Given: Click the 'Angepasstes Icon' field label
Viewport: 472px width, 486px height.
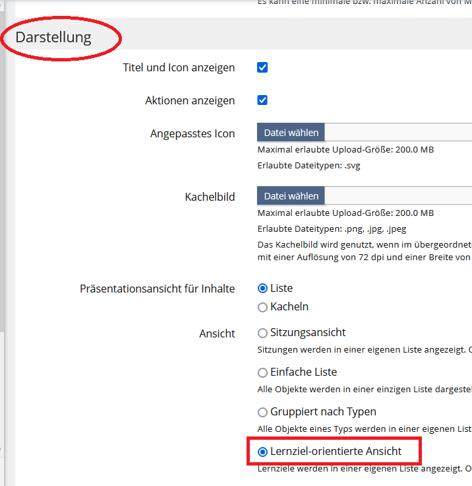Looking at the screenshot, I should click(x=192, y=133).
